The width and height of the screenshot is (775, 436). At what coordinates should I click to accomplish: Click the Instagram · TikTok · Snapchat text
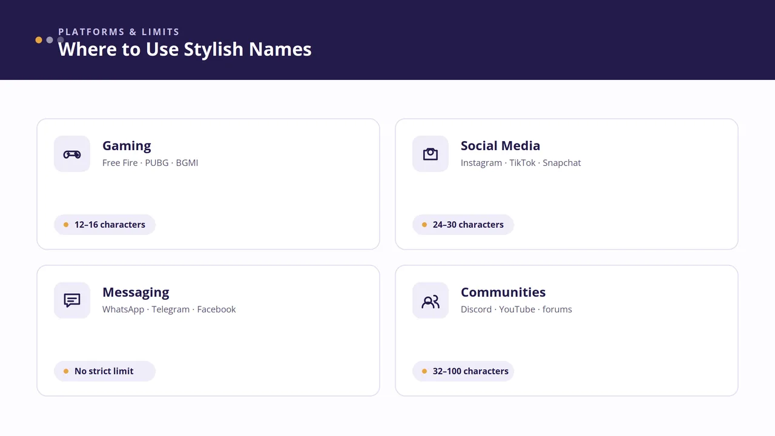pyautogui.click(x=521, y=163)
